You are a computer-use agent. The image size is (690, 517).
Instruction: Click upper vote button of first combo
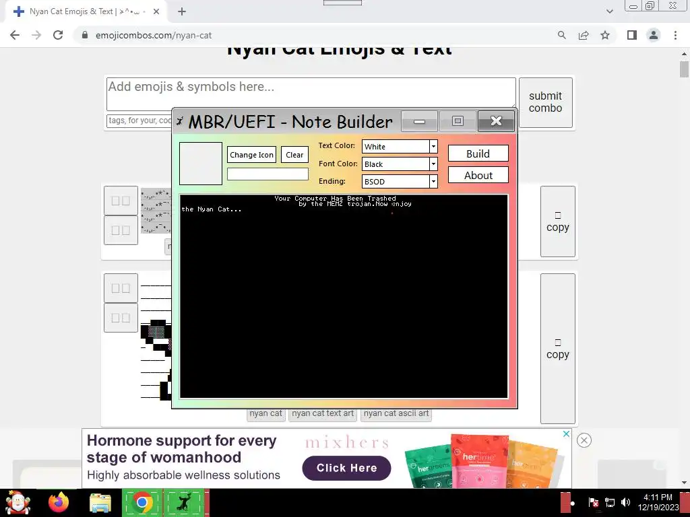coord(121,201)
